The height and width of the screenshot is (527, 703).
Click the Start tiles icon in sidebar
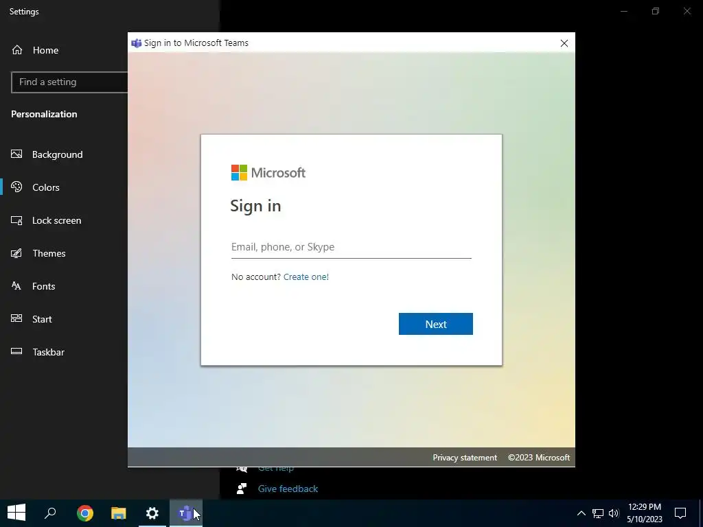click(16, 318)
